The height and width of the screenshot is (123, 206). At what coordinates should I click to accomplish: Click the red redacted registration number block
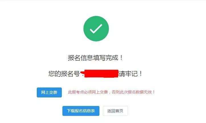(x=100, y=74)
